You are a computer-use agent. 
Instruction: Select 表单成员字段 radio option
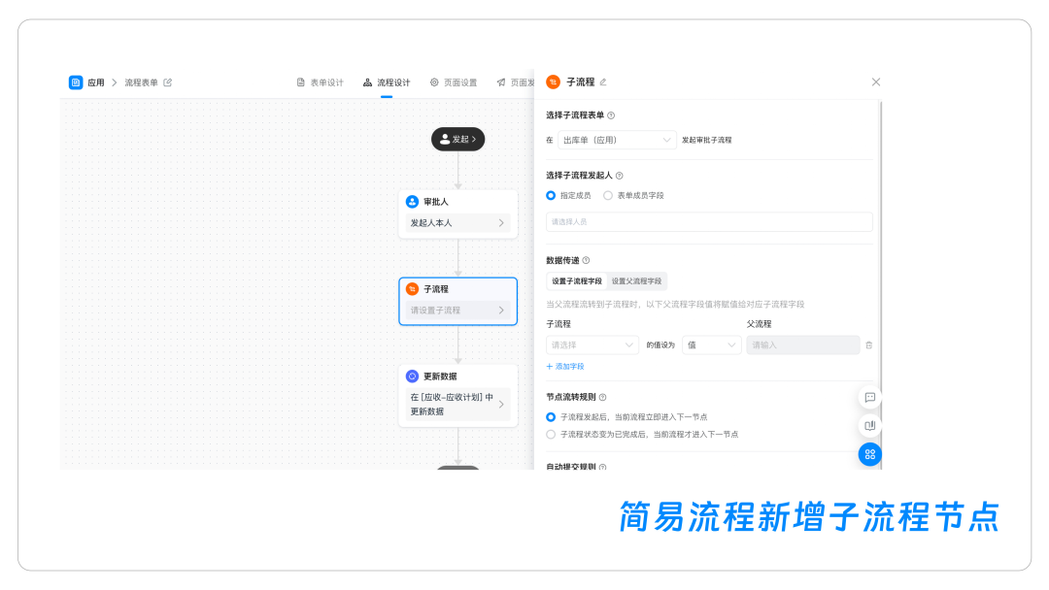coord(607,196)
